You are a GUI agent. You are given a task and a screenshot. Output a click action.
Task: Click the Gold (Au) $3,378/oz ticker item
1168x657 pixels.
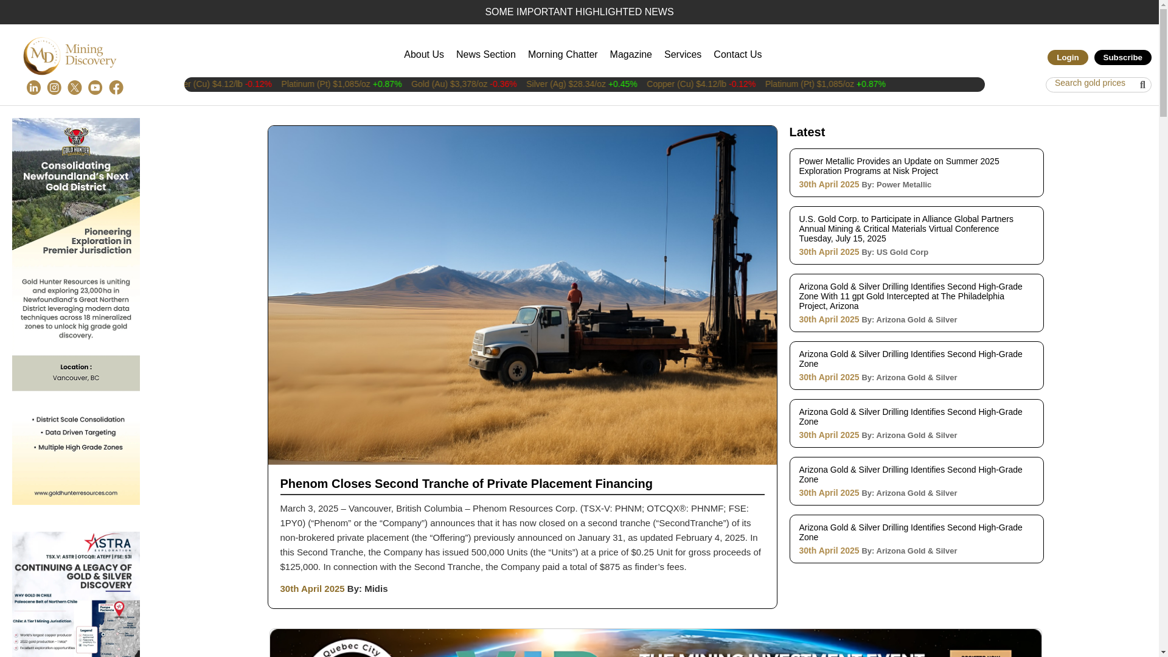pyautogui.click(x=464, y=84)
